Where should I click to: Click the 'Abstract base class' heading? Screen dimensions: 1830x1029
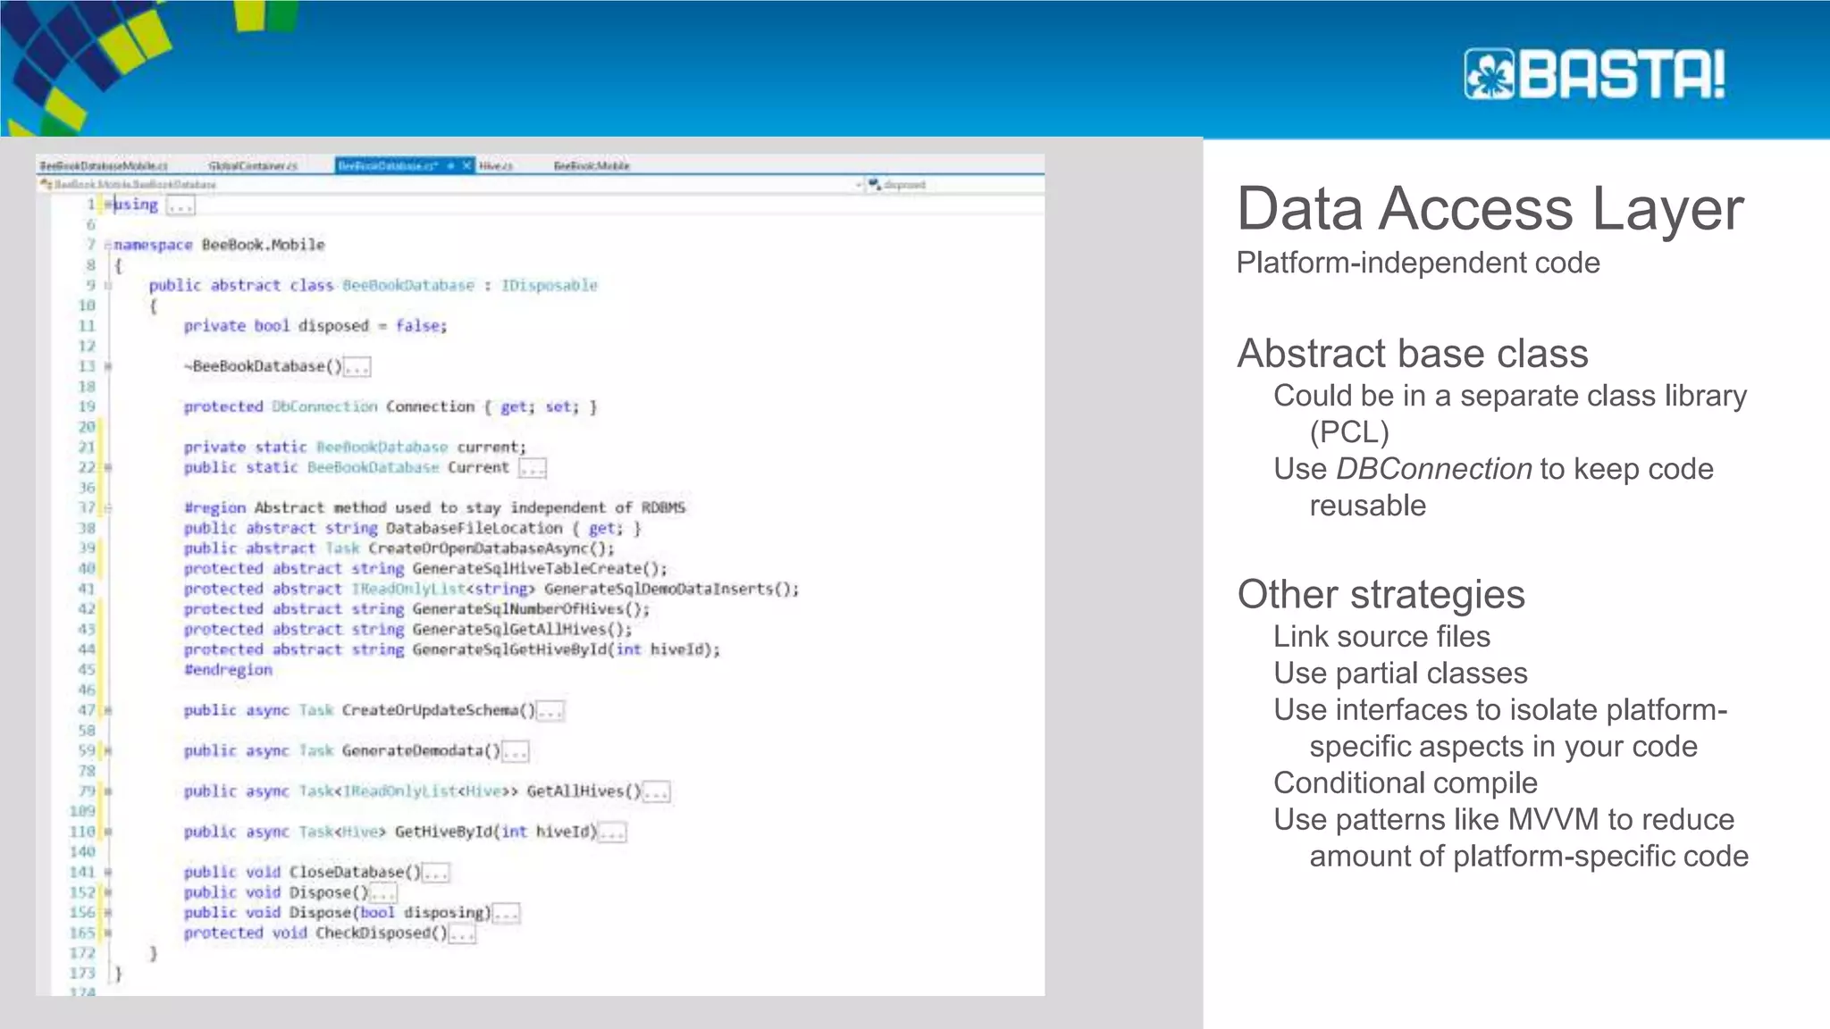pyautogui.click(x=1413, y=354)
